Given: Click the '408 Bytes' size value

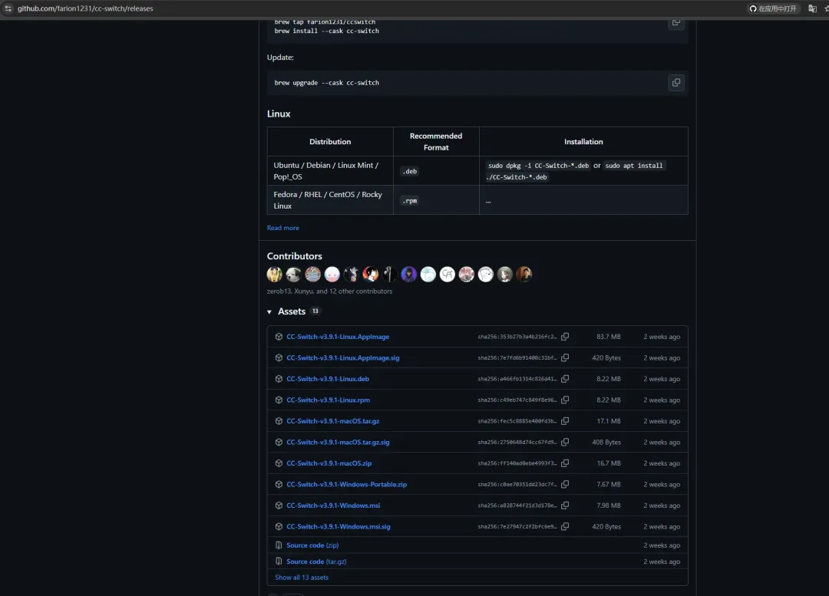Looking at the screenshot, I should tap(606, 443).
